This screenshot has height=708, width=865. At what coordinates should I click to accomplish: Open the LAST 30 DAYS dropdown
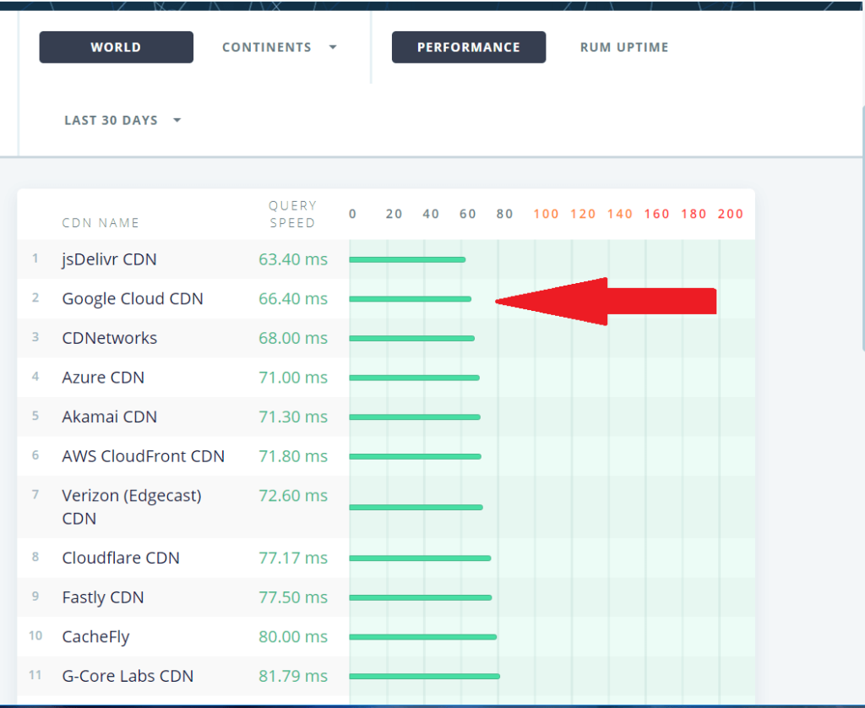[x=122, y=120]
